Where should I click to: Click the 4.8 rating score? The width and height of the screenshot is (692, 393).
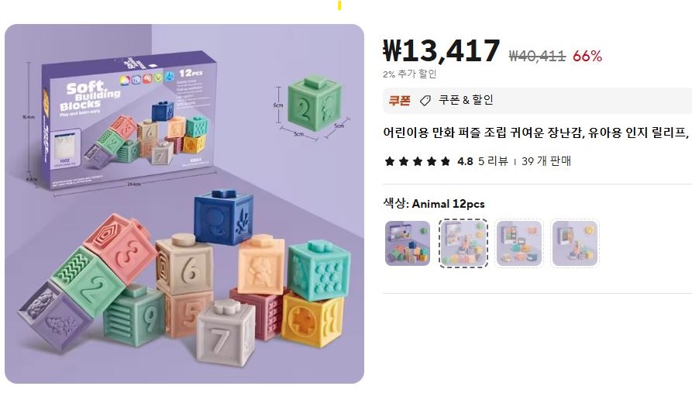[465, 161]
